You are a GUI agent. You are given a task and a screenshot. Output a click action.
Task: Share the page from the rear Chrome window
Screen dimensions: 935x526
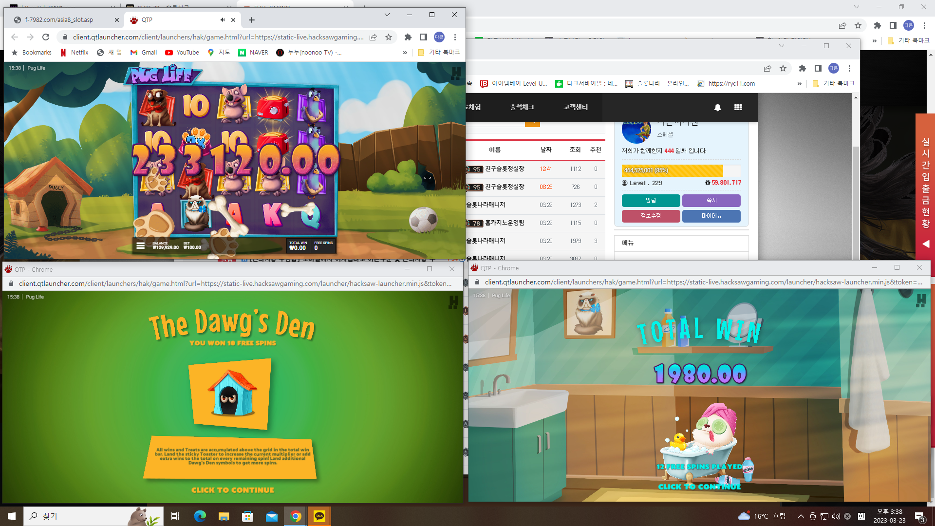(842, 26)
